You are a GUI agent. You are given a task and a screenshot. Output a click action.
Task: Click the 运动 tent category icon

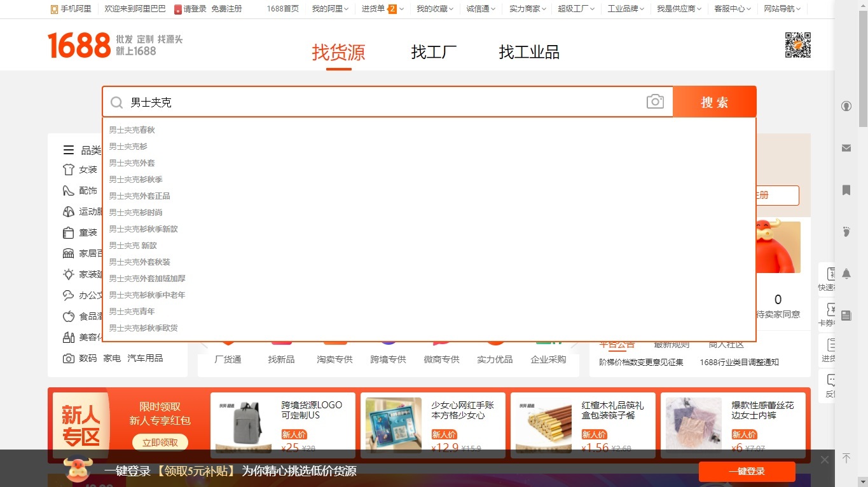coord(69,211)
